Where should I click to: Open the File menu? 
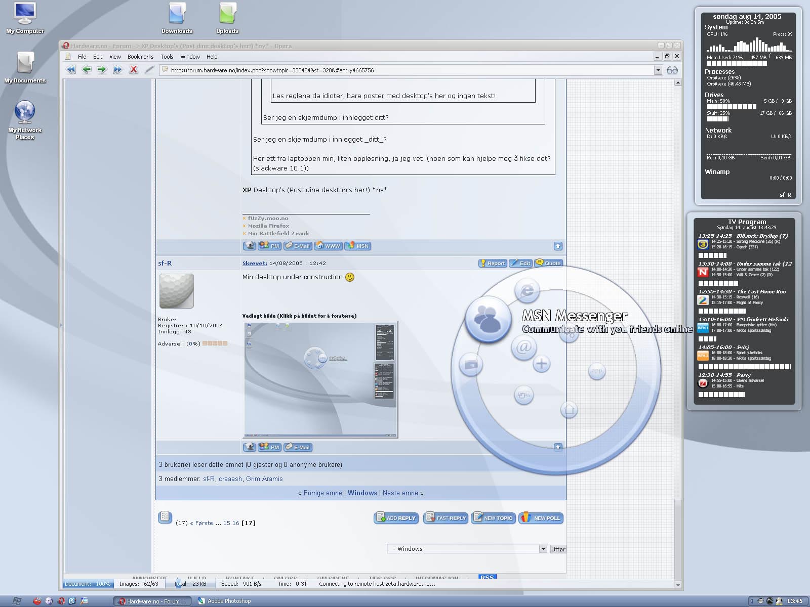[82, 57]
